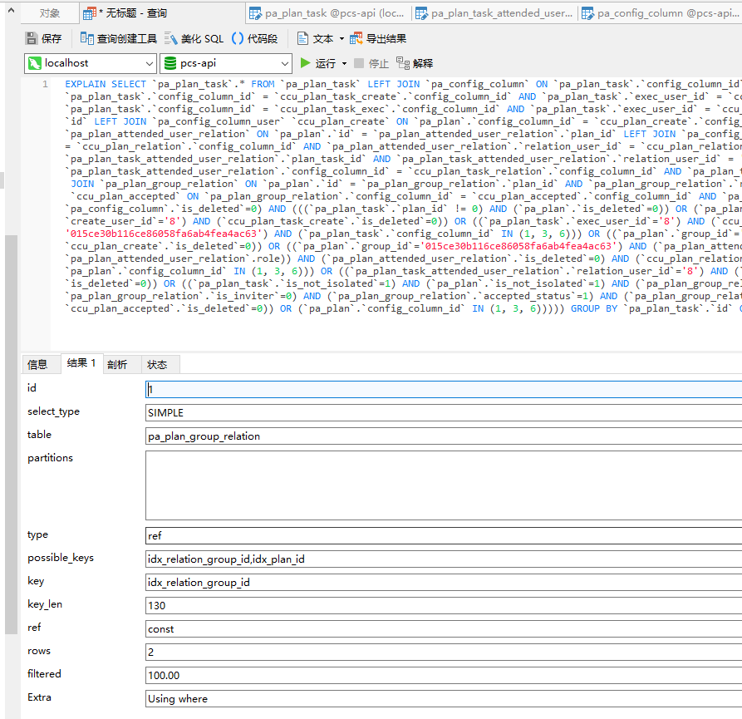Expand the Run button dropdown arrow
742x719 pixels.
[344, 63]
